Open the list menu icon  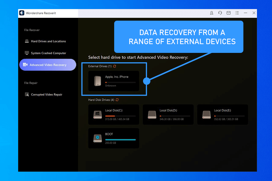237,13
